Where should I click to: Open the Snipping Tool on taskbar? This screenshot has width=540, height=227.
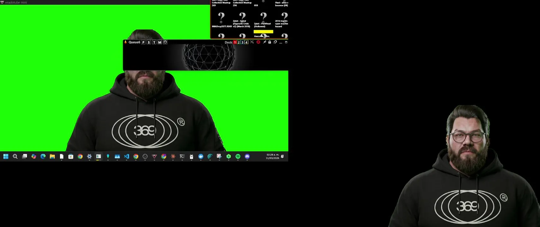click(219, 156)
